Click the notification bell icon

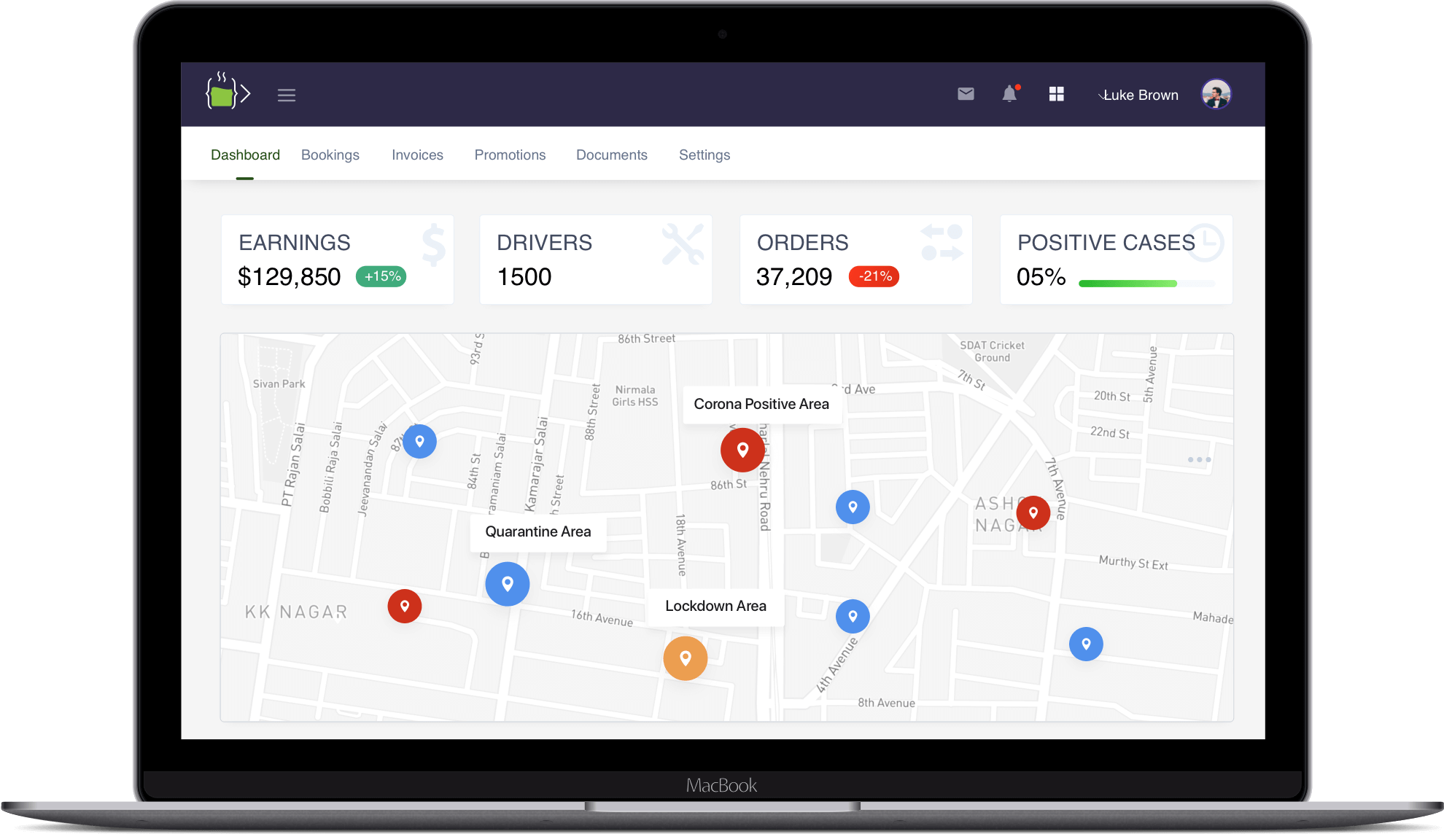[1009, 94]
